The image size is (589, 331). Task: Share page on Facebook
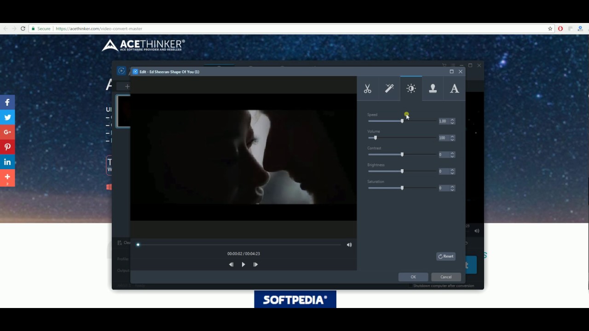click(x=7, y=103)
